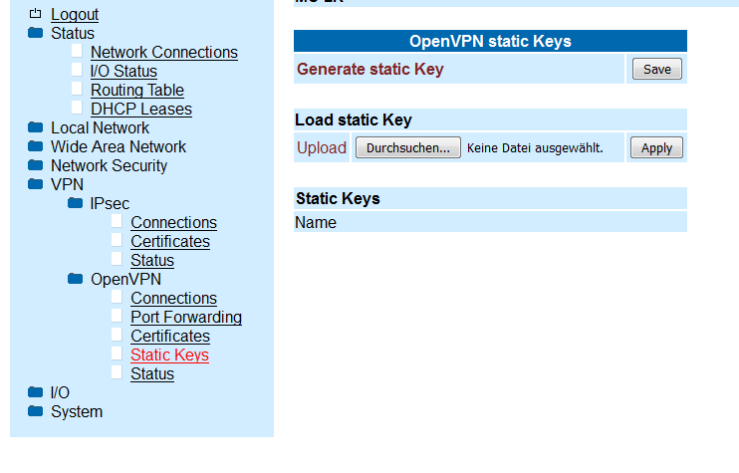This screenshot has height=473, width=739.
Task: Click the 'Name' column header
Action: pyautogui.click(x=316, y=222)
